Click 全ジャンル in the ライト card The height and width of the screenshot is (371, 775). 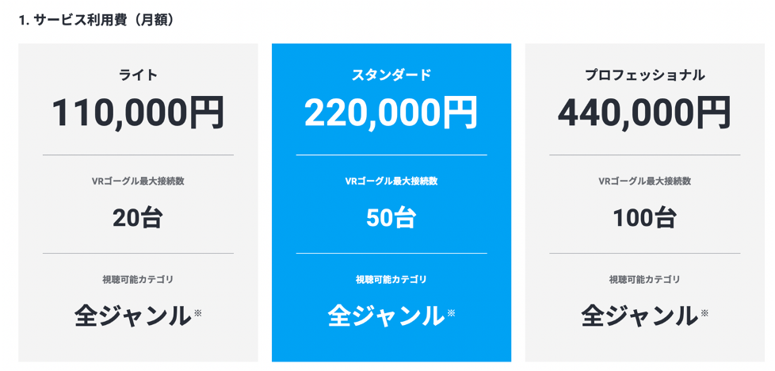(132, 316)
